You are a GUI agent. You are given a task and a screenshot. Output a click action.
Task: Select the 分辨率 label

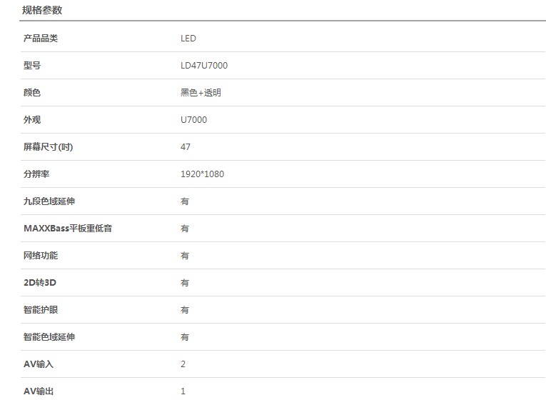tap(36, 174)
